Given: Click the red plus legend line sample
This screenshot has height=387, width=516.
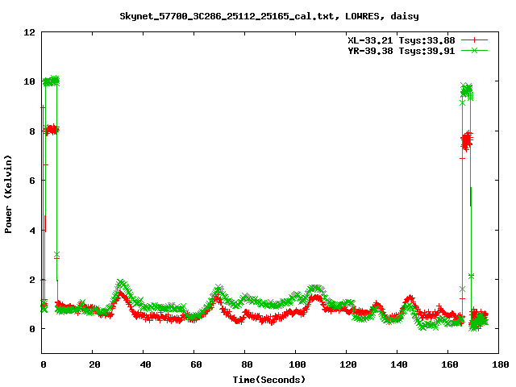Looking at the screenshot, I should point(474,40).
